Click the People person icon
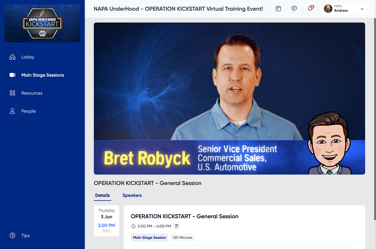 (x=12, y=111)
